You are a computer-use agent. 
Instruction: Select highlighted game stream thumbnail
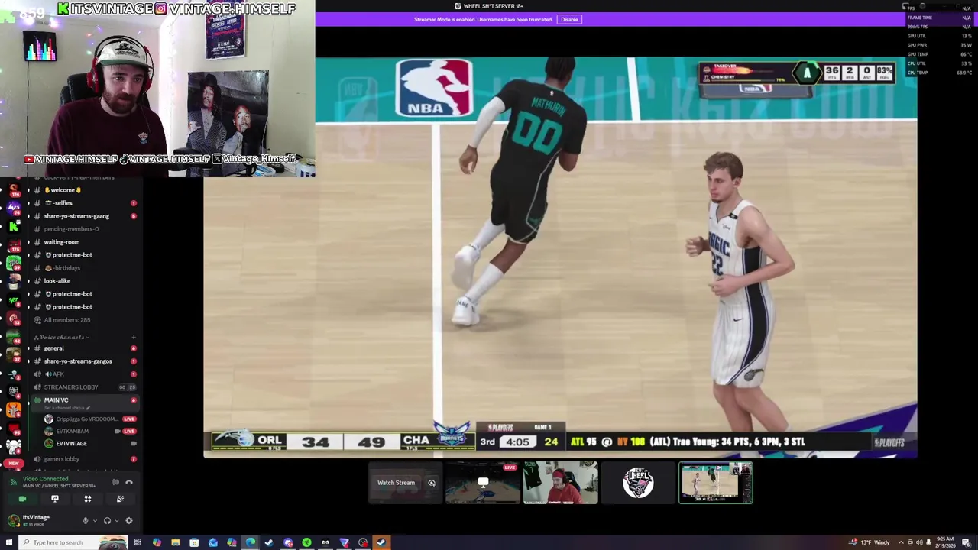coord(716,483)
